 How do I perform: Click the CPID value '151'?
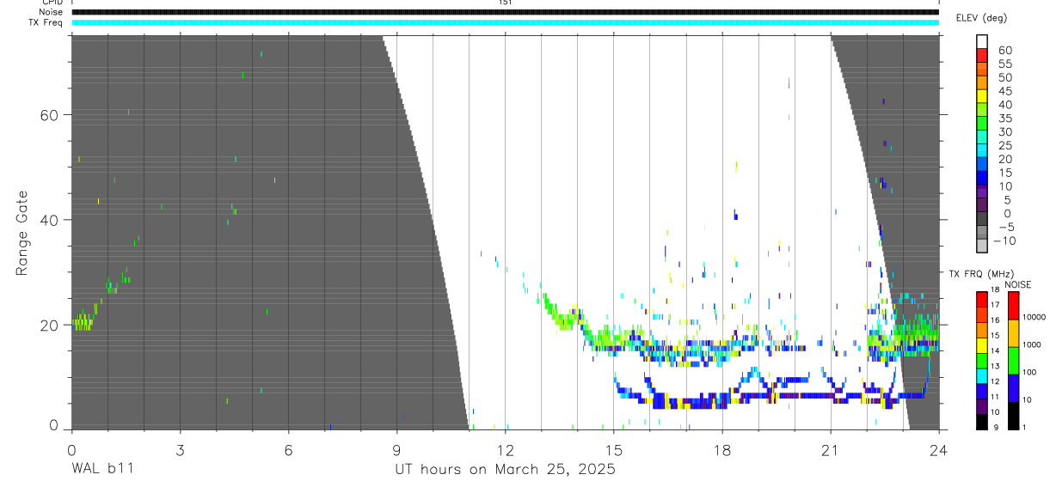coord(505,3)
